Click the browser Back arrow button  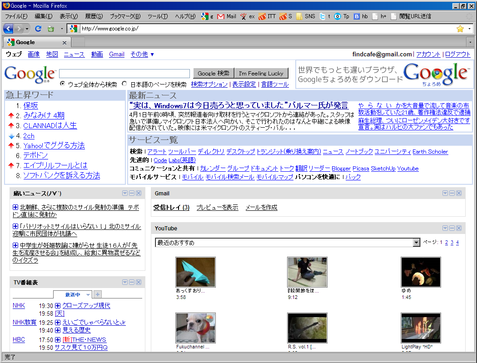8,29
